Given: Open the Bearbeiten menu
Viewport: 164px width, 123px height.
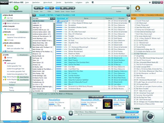Looking at the screenshot, I should (x=36, y=2).
